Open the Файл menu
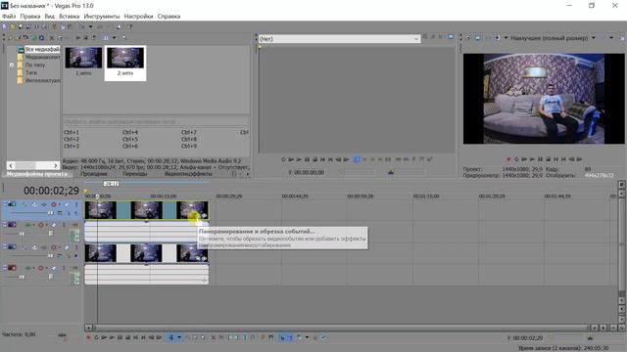This screenshot has height=352, width=627. click(9, 17)
